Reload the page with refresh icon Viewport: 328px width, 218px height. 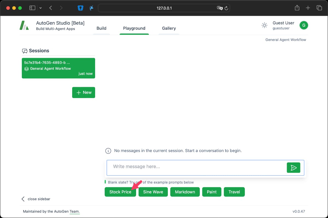[226, 8]
